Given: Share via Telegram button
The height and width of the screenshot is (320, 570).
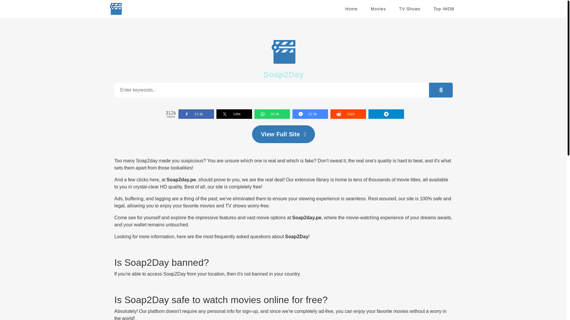Looking at the screenshot, I should click(386, 114).
